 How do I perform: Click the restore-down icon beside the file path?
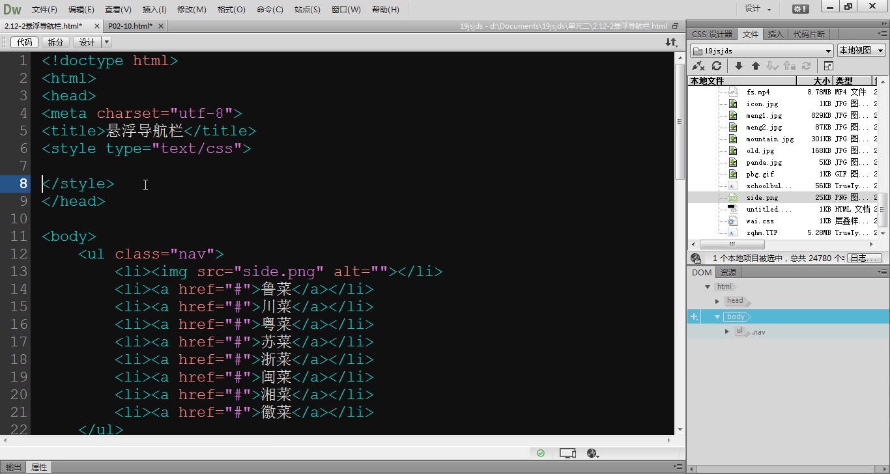(x=676, y=26)
